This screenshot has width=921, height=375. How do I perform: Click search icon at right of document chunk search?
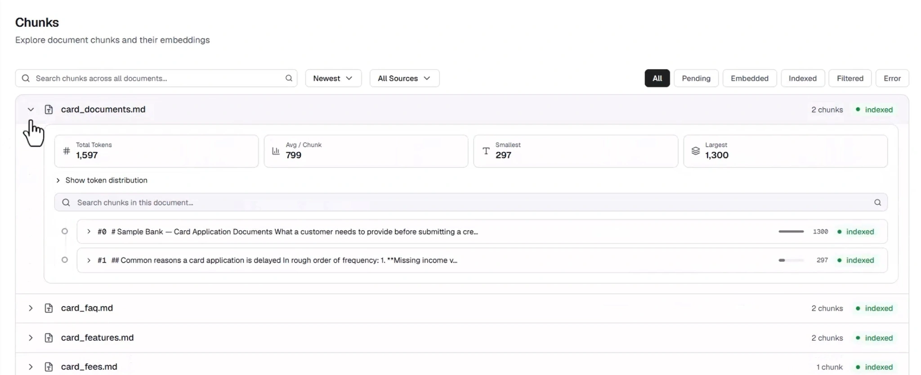(x=877, y=203)
